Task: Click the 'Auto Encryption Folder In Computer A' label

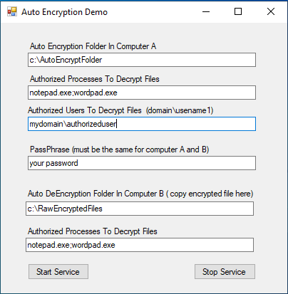Action: click(x=93, y=46)
